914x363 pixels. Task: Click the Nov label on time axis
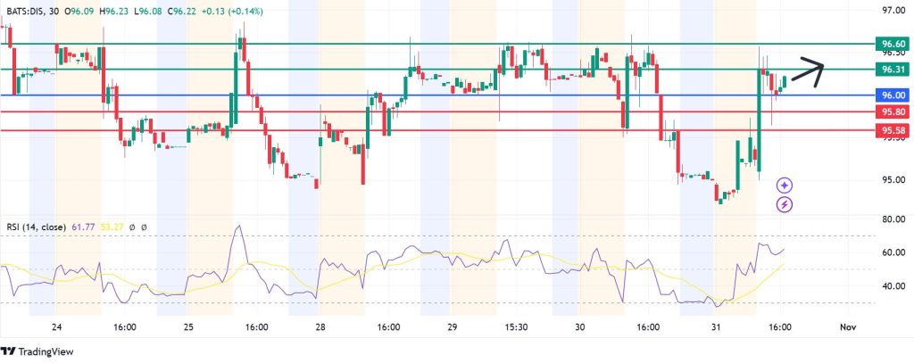848,326
